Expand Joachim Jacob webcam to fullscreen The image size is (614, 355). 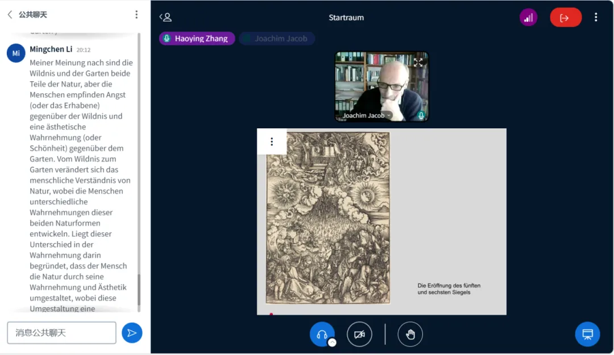(x=418, y=62)
